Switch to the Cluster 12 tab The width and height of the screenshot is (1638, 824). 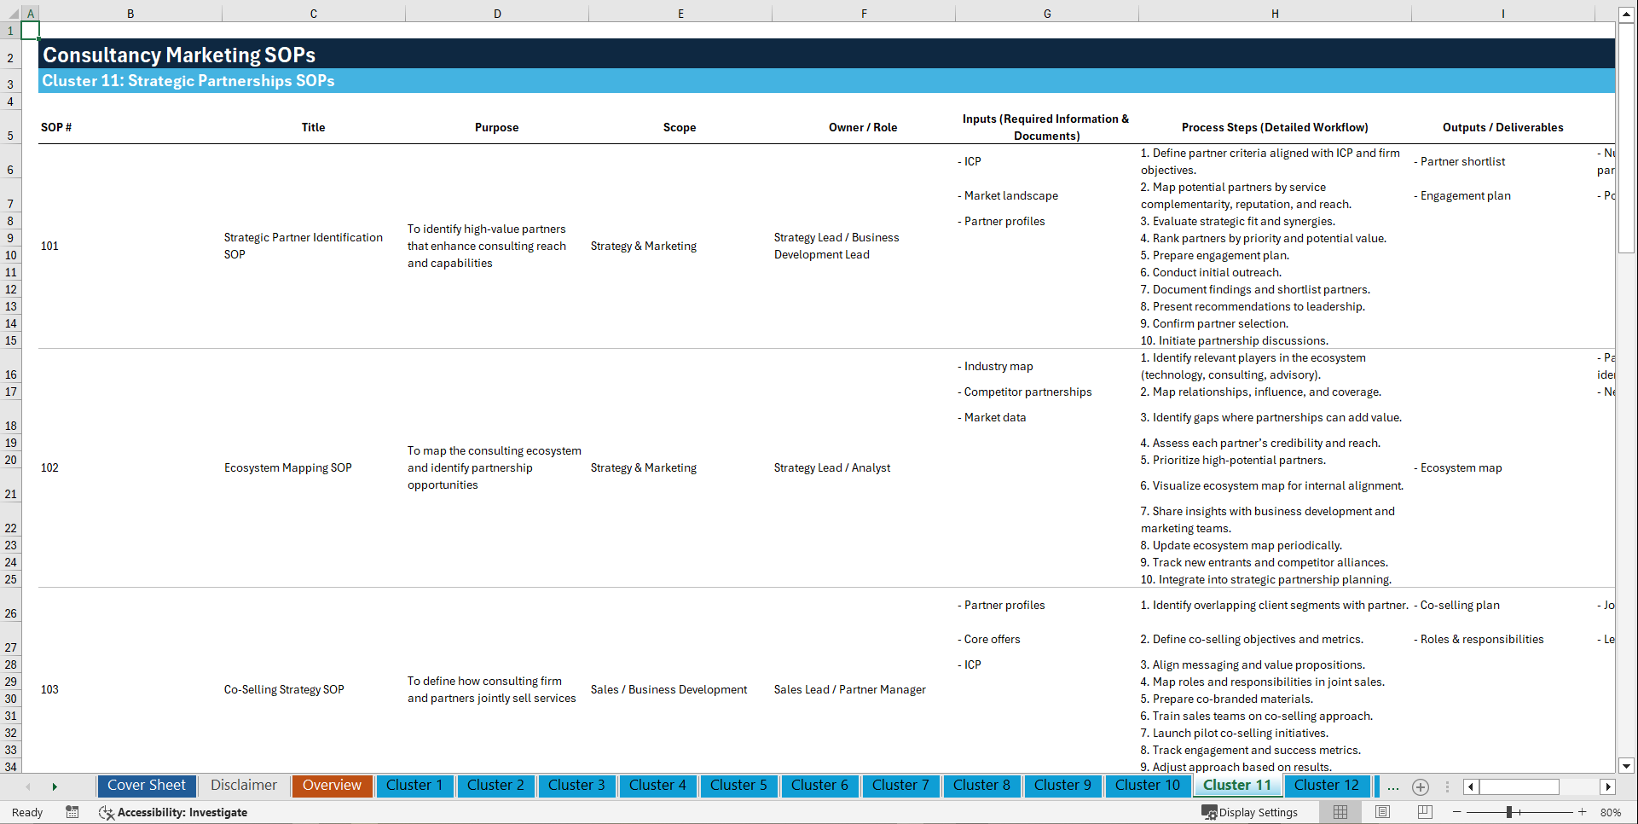(1327, 786)
